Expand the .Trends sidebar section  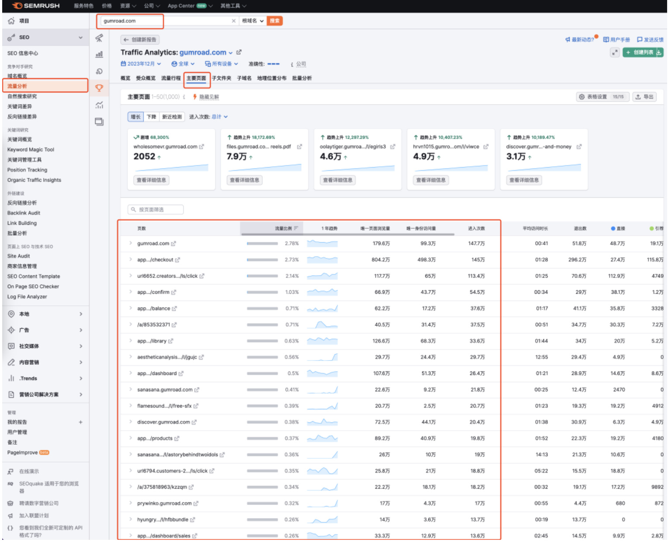45,379
